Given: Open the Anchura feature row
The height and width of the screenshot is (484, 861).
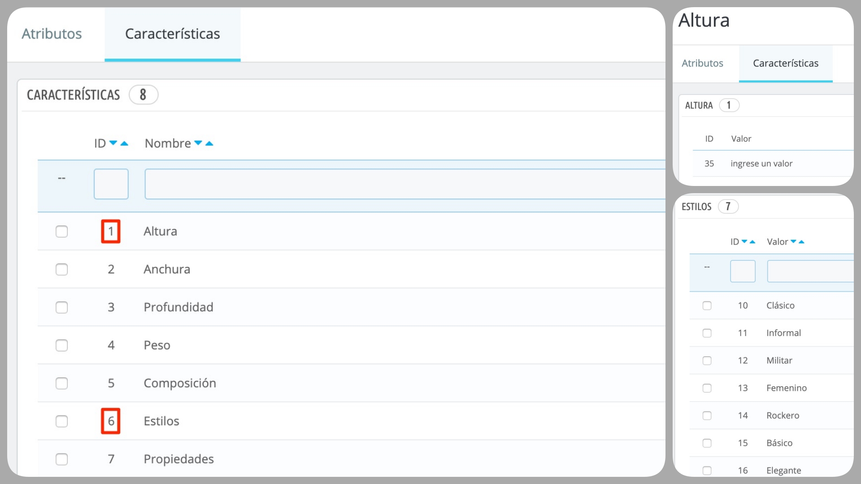Looking at the screenshot, I should pyautogui.click(x=352, y=269).
